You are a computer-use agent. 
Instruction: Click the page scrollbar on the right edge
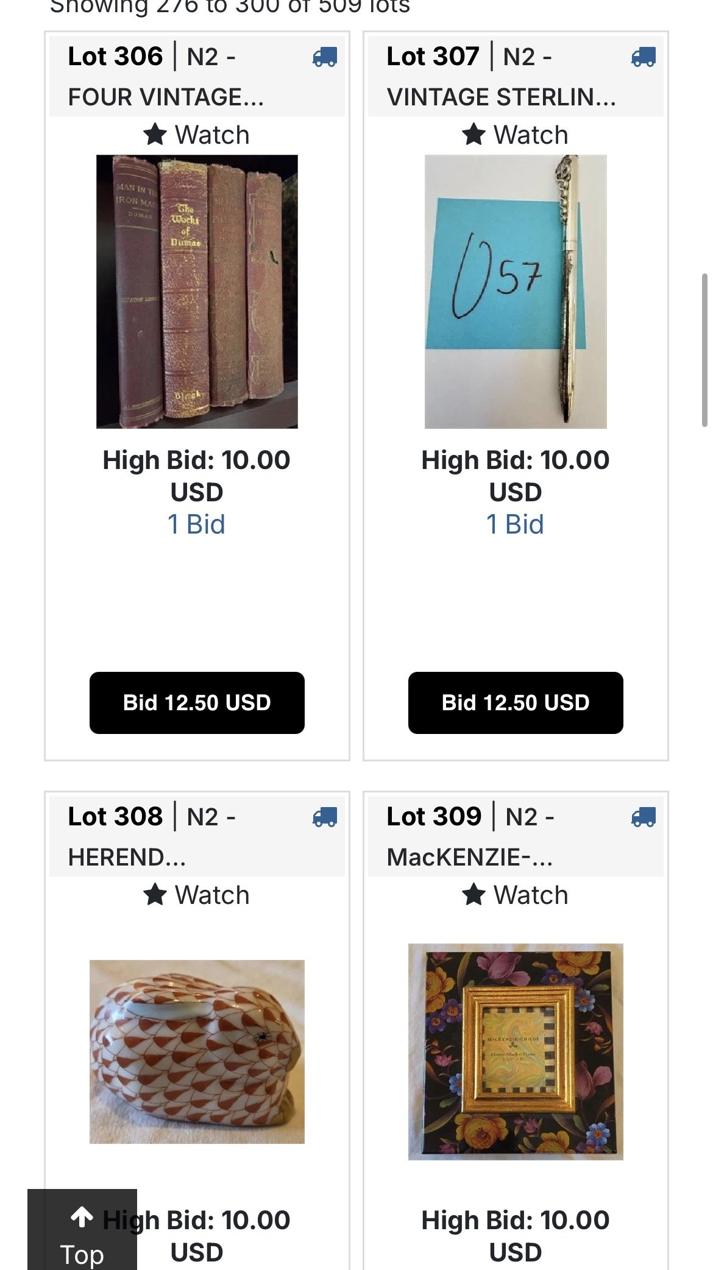704,350
